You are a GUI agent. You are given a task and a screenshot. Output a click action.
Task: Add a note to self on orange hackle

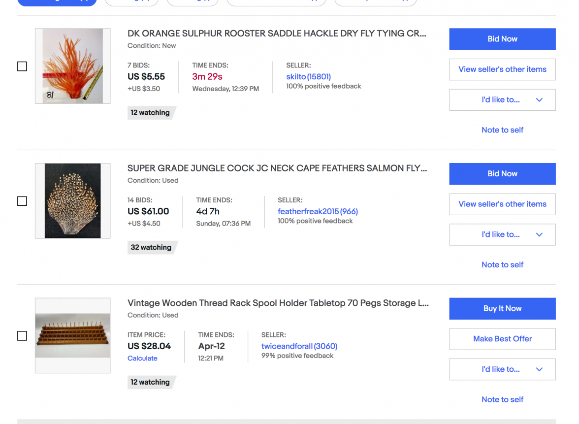click(502, 130)
